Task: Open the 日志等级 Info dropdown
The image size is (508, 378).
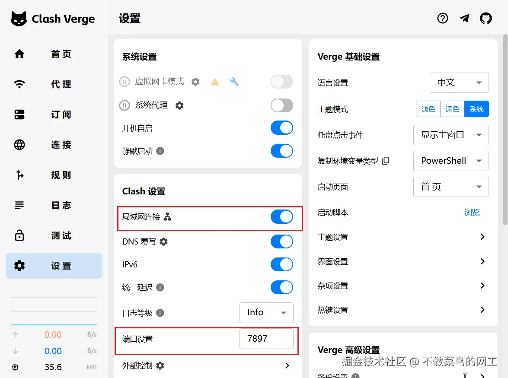Action: [x=266, y=313]
